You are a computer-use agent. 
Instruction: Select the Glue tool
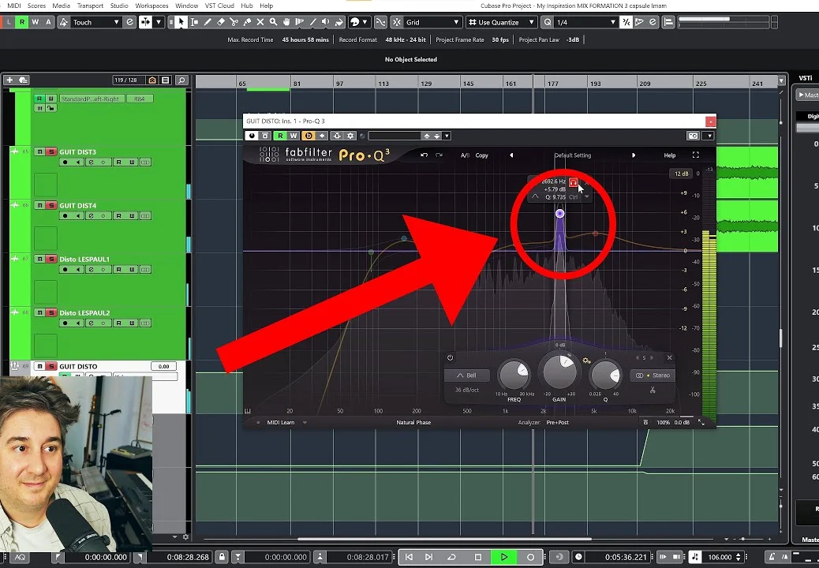click(x=246, y=22)
